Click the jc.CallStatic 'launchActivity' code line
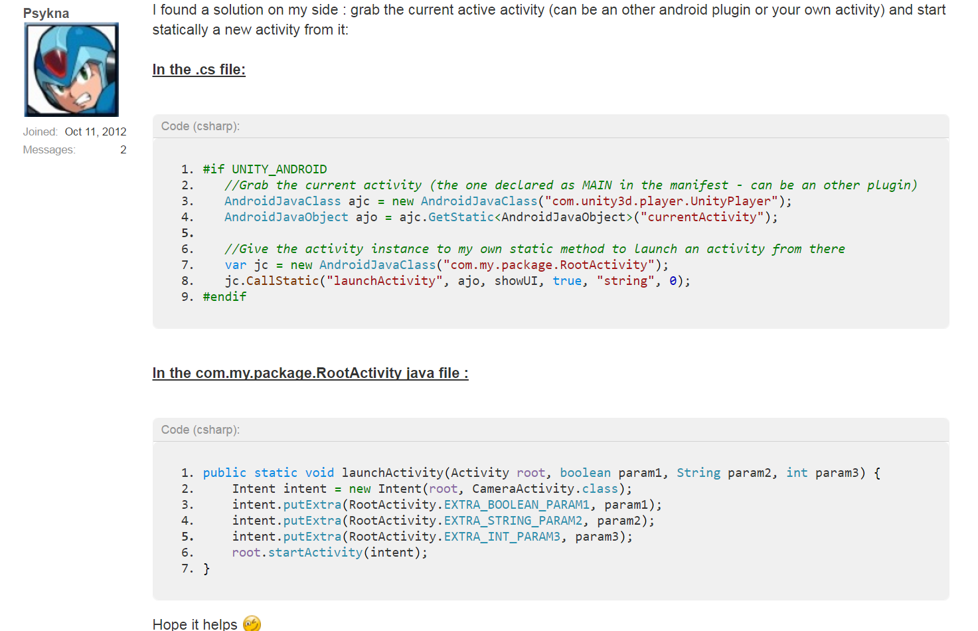978x631 pixels. click(457, 281)
